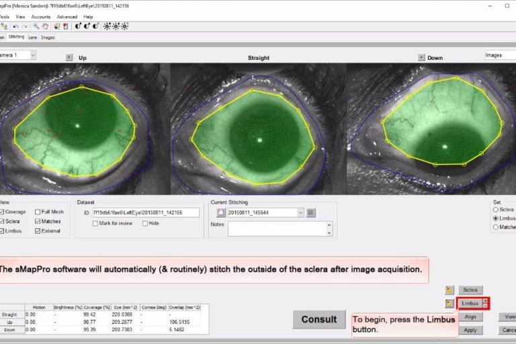This screenshot has width=516, height=344.
Task: Check the Mark for review box
Action: (95, 223)
